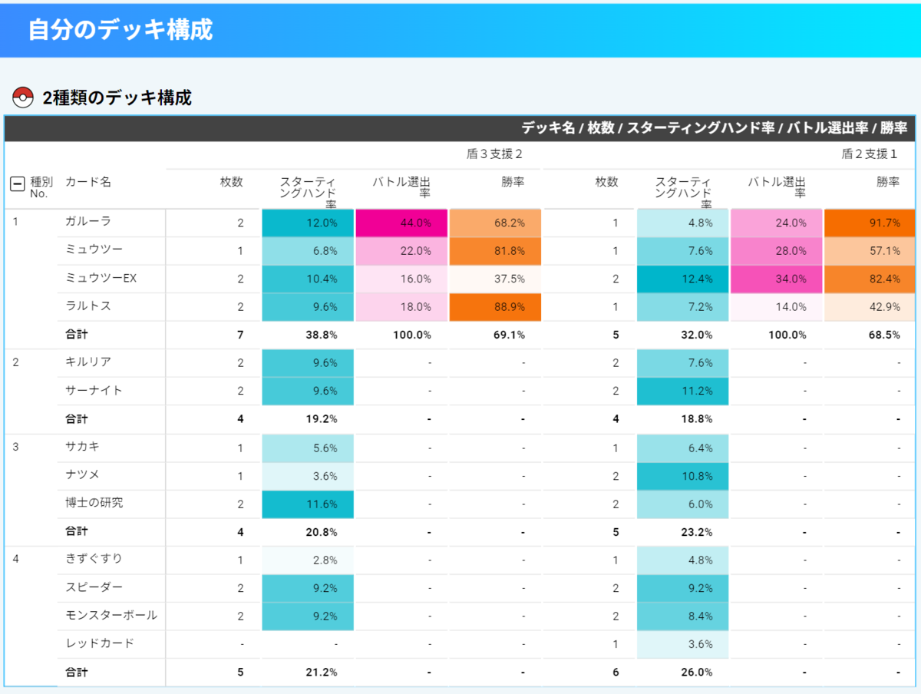Click 枚数 header under 盾2支援1
This screenshot has width=921, height=694.
[x=606, y=182]
